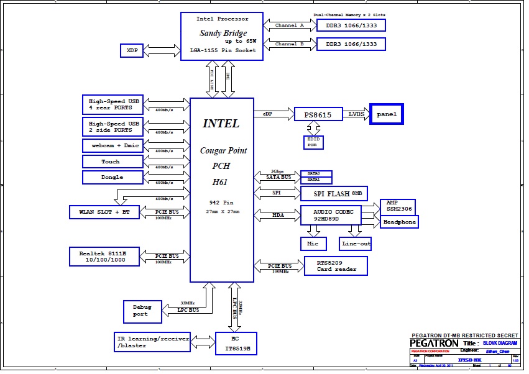Click the 'Channel A' arrow label
529x374 pixels.
tap(290, 25)
